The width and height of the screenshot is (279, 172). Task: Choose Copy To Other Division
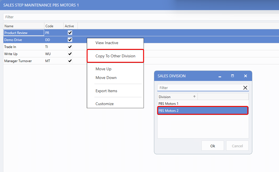pyautogui.click(x=115, y=56)
